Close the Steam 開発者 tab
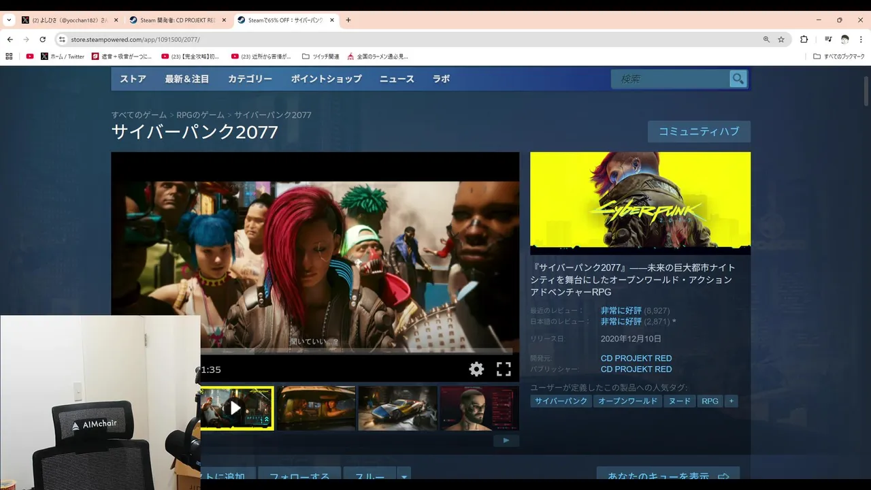This screenshot has width=871, height=490. pos(223,20)
